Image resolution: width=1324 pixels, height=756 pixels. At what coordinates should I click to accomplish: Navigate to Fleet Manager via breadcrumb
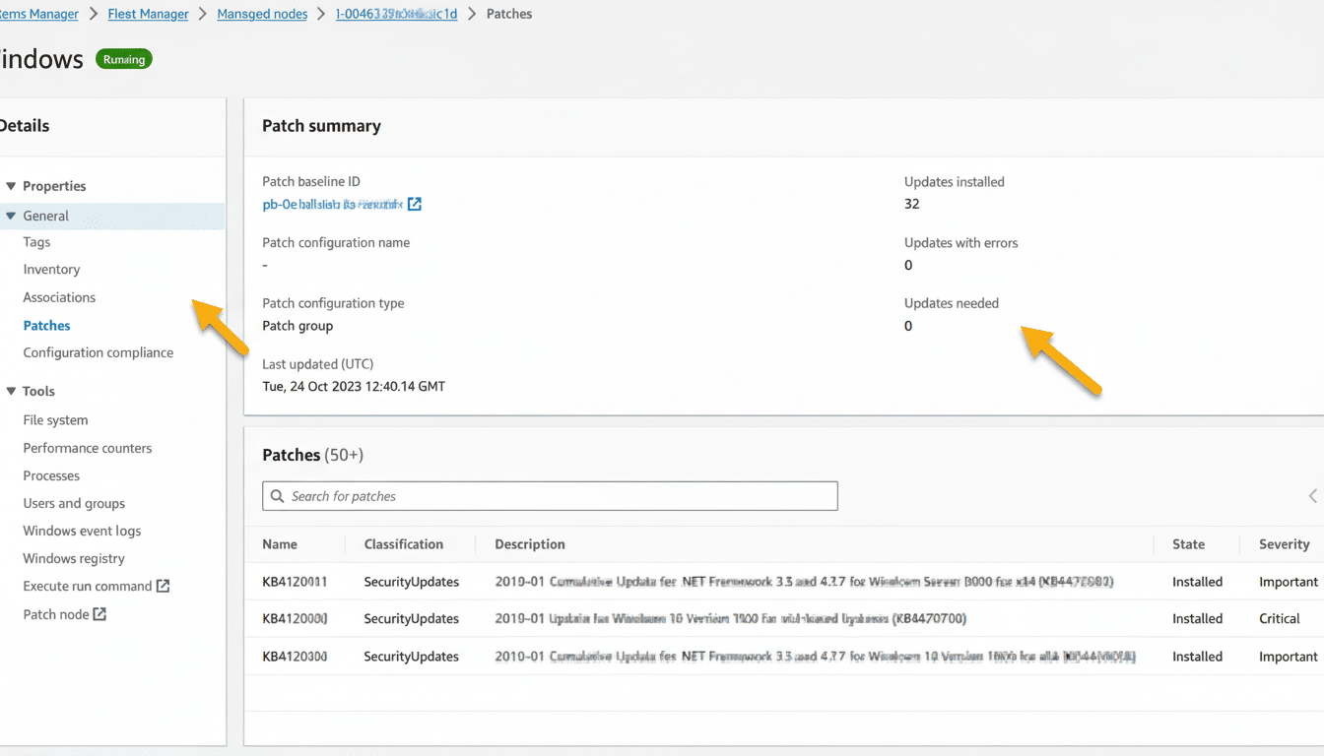[x=148, y=14]
